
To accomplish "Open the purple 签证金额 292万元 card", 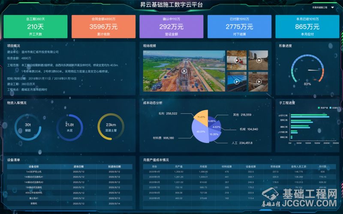I will [x=171, y=27].
